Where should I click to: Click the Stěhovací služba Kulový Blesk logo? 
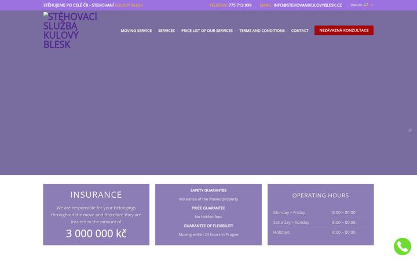click(x=70, y=30)
